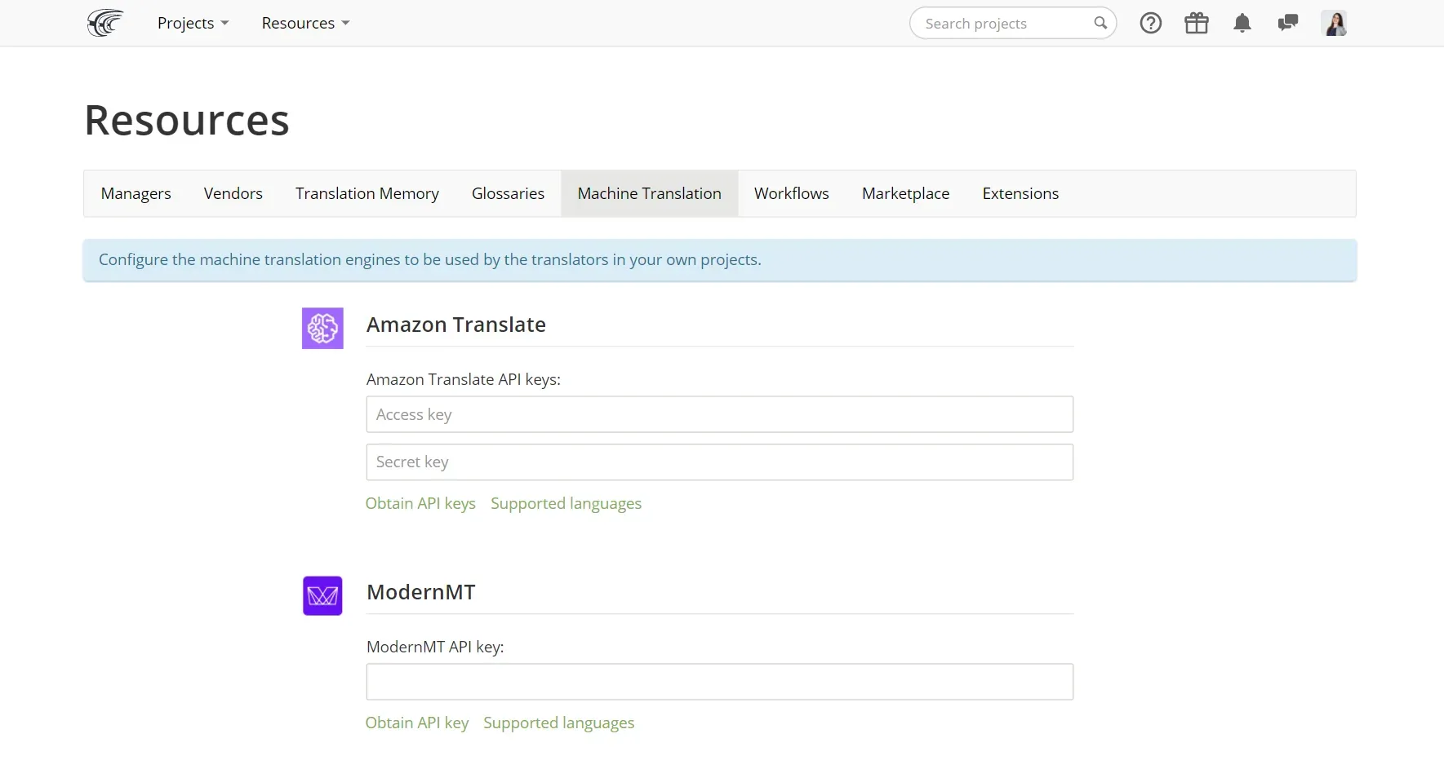Viewport: 1444px width, 769px height.
Task: Open ModernMT Supported languages link
Action: [558, 723]
